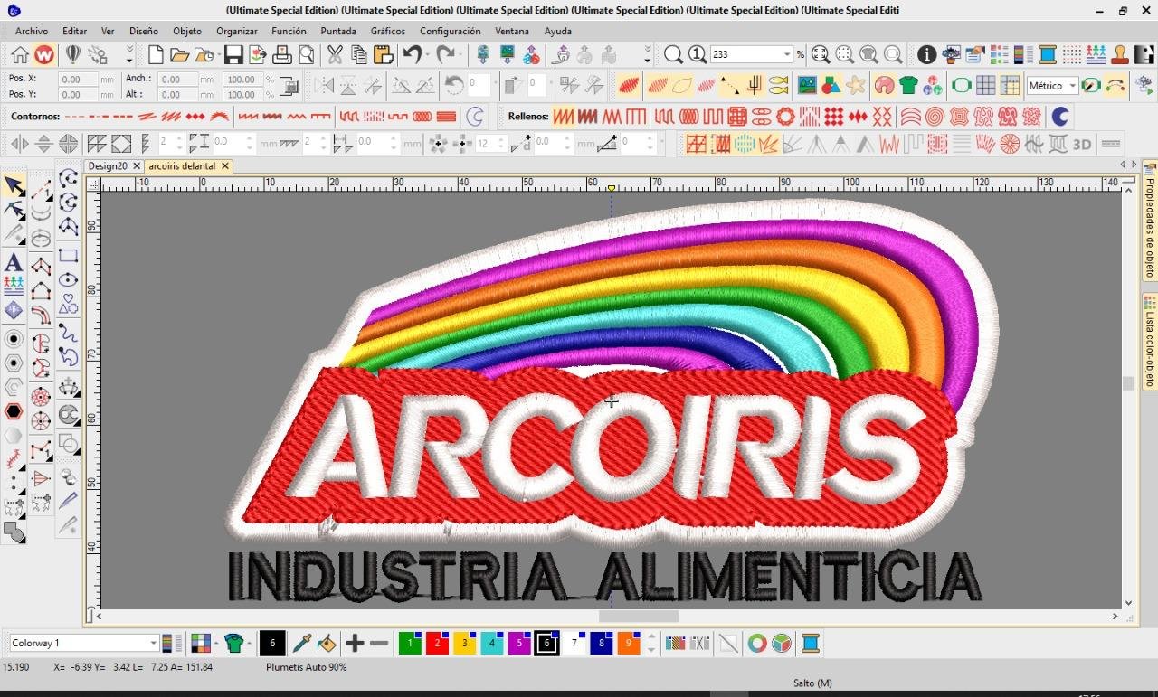Click the Zoom magnifier tool icon
Screen dimensions: 1158x697
click(673, 55)
